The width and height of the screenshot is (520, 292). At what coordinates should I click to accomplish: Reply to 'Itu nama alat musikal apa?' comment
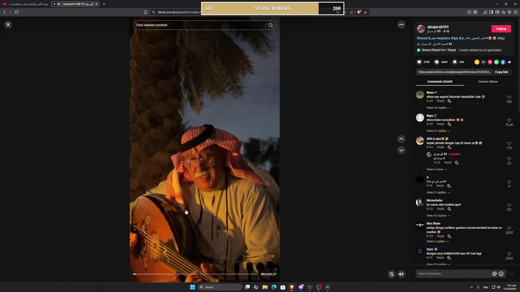coord(440,209)
